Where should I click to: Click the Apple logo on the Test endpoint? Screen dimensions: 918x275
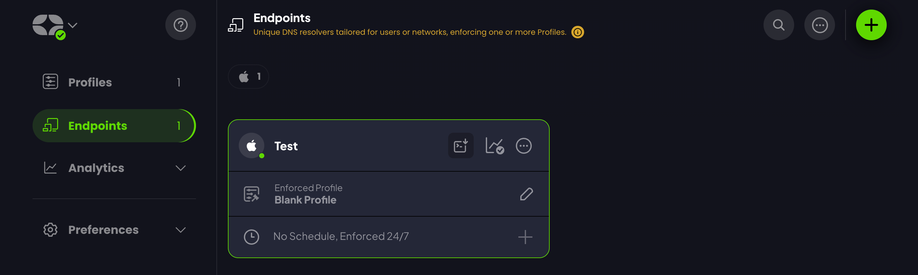251,145
